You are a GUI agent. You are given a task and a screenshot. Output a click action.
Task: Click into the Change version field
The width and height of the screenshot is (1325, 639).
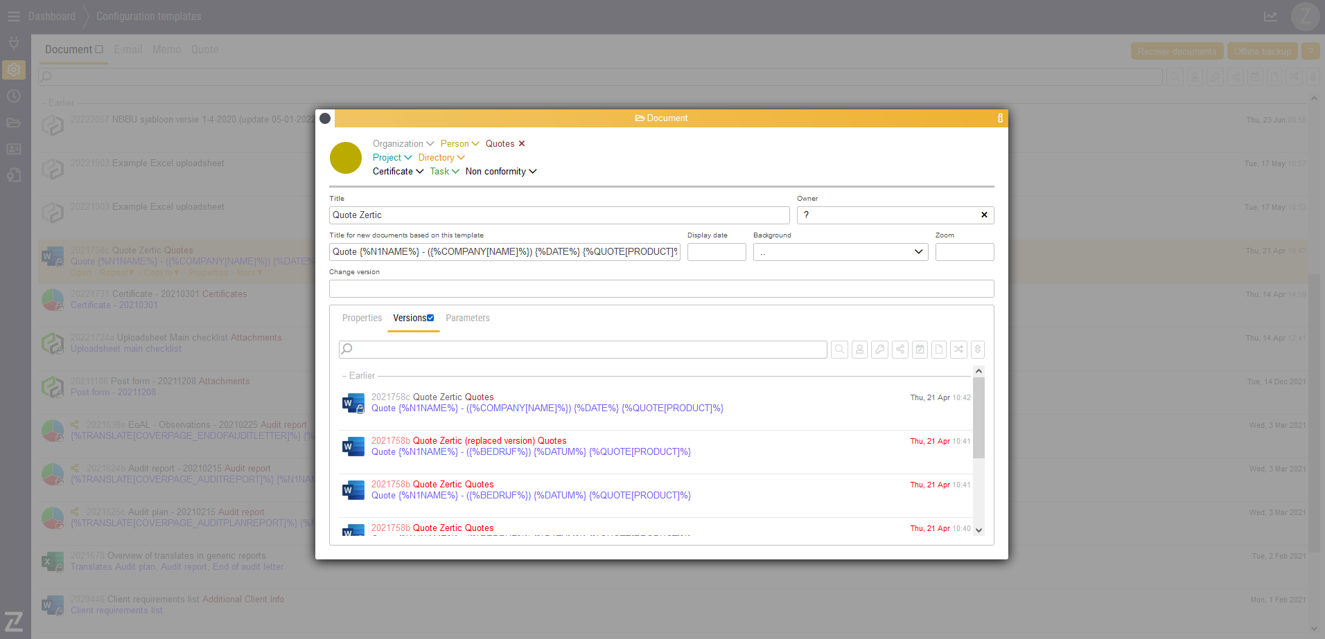point(661,289)
